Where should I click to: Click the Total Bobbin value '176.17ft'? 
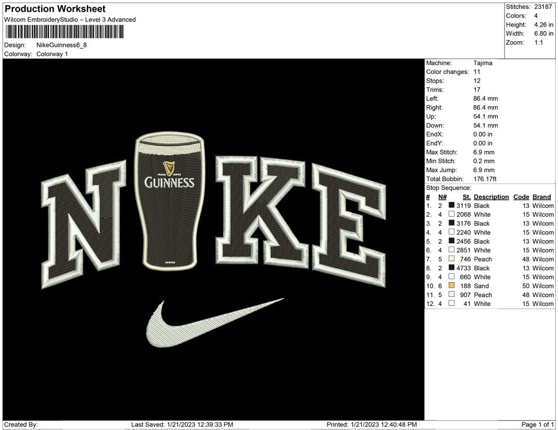(485, 178)
